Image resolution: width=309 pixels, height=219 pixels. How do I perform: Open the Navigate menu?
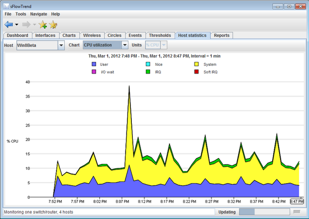[39, 14]
